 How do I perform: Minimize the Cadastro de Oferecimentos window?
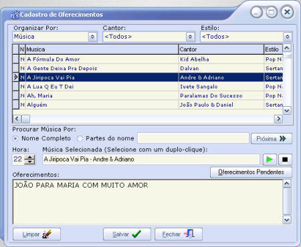(256, 12)
